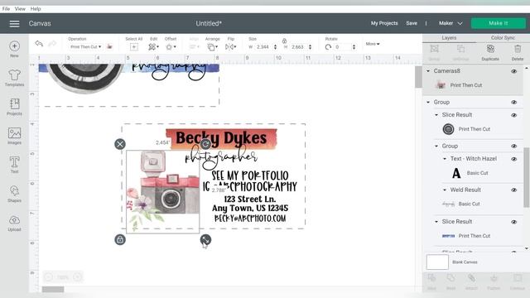Switch to the Layers tab

pyautogui.click(x=449, y=38)
